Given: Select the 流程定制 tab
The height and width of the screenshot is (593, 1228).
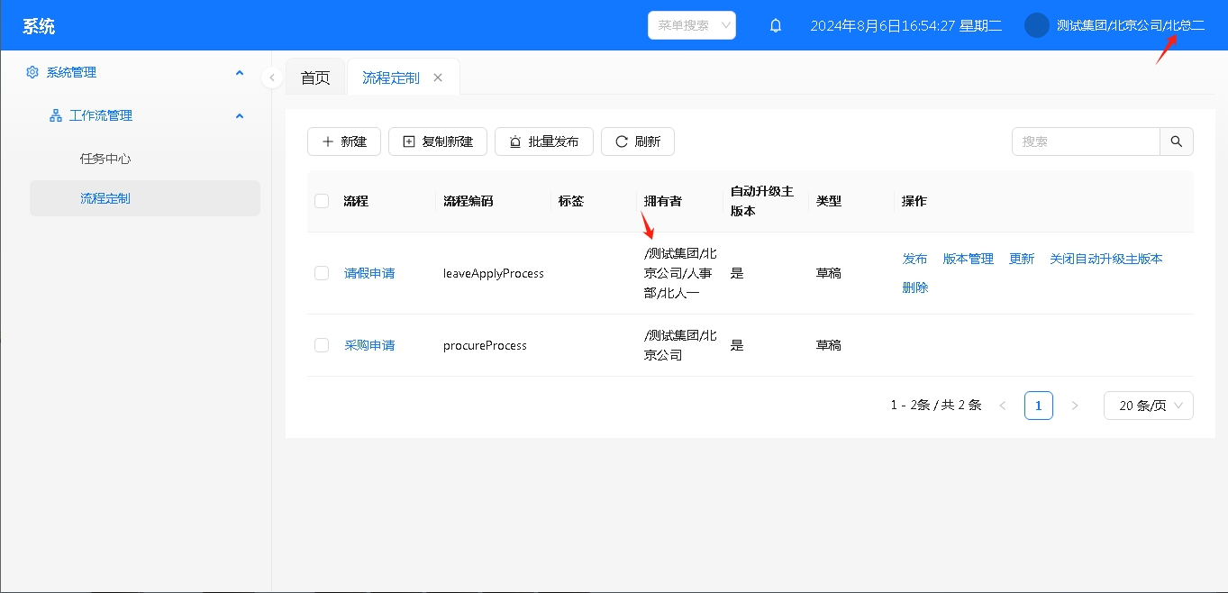Looking at the screenshot, I should pyautogui.click(x=391, y=78).
